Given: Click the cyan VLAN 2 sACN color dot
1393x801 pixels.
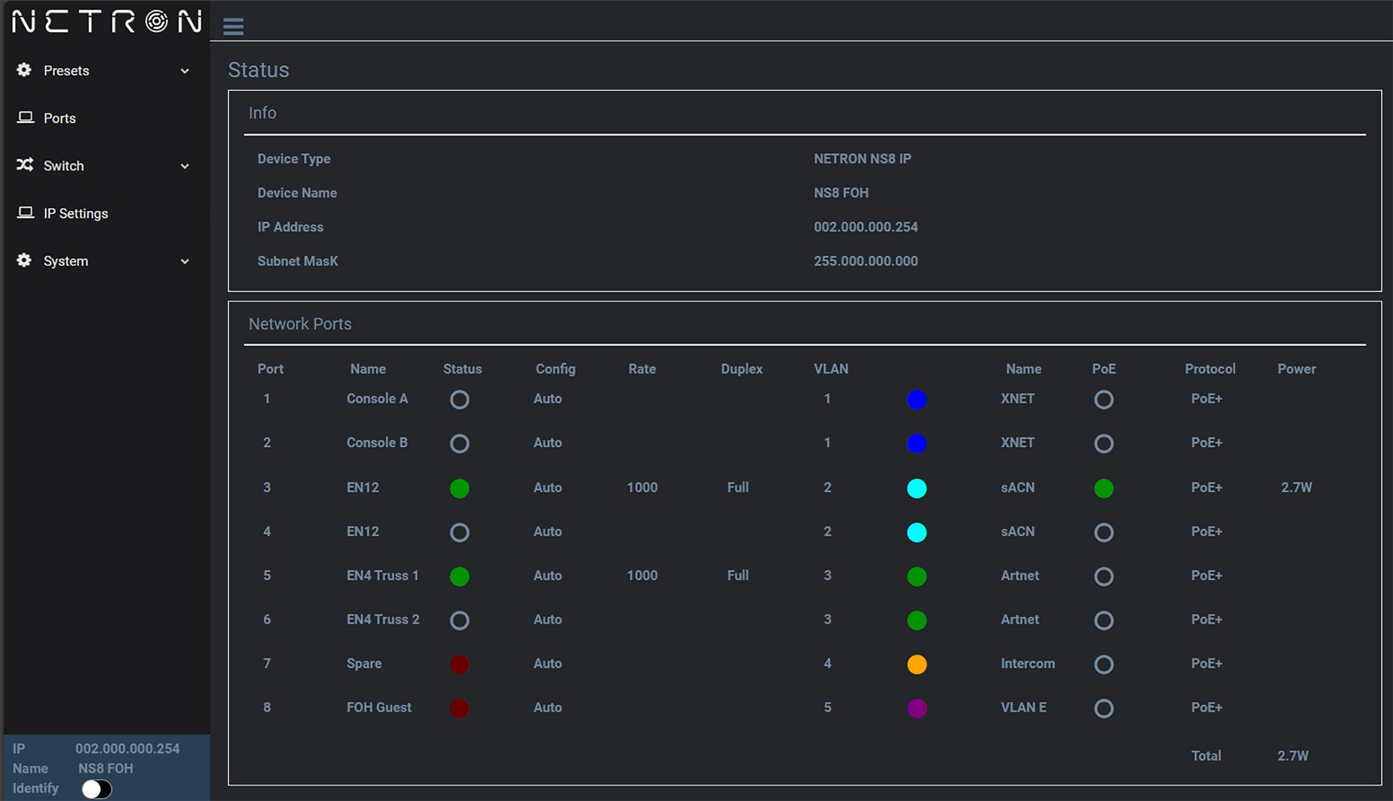Looking at the screenshot, I should pos(915,487).
